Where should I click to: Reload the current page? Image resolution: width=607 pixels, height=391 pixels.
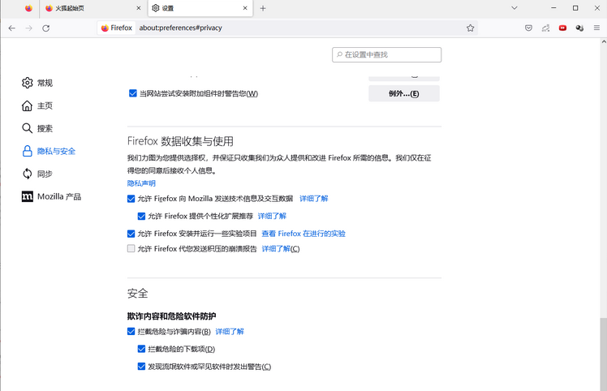coord(45,28)
